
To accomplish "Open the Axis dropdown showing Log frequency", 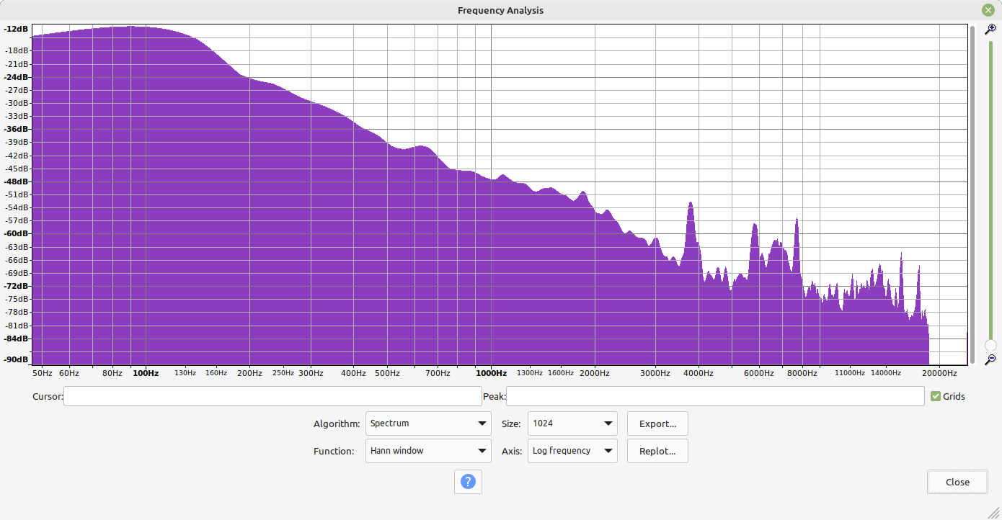I will [572, 450].
